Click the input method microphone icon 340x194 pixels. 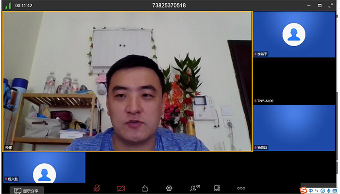tap(329, 191)
